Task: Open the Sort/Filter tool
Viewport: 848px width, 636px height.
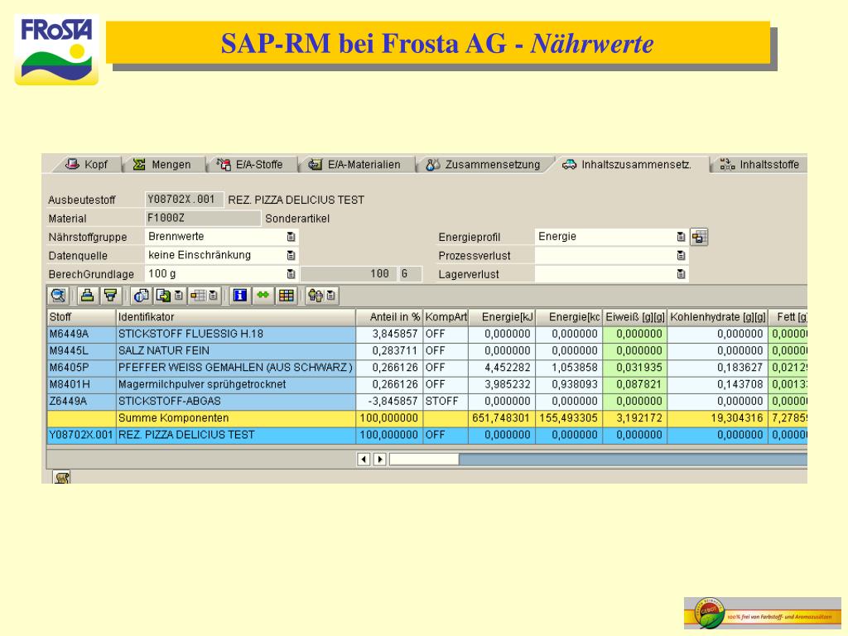Action: 108,296
